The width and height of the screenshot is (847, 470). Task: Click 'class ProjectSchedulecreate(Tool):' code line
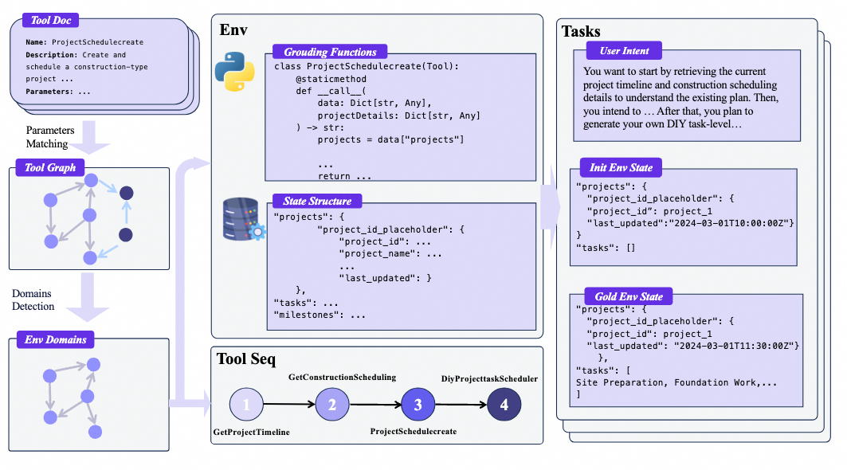[x=367, y=66]
